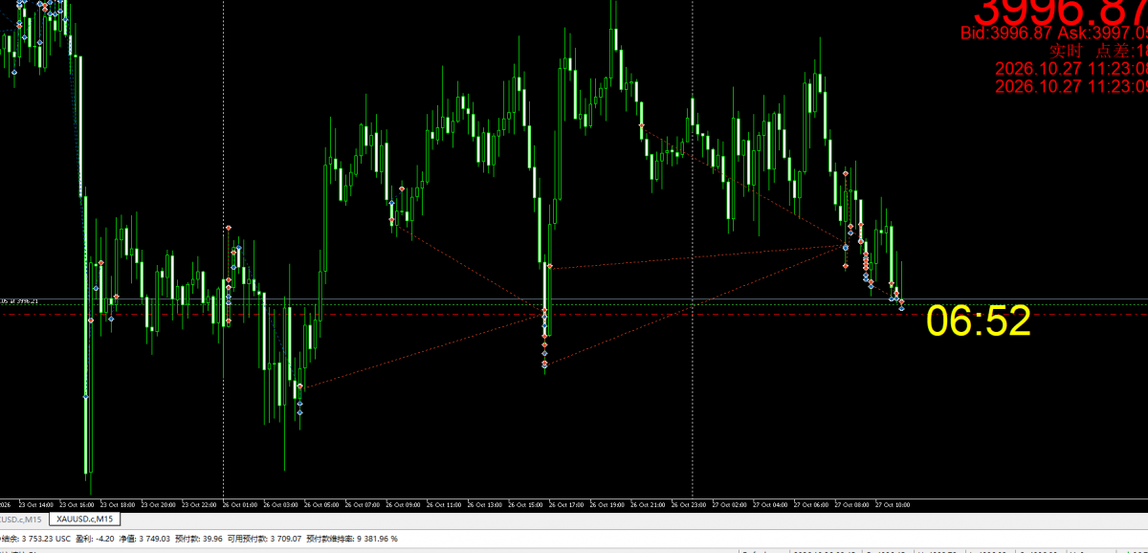Viewport: 1148px width, 553px height.
Task: Switch to the XAUUSD.c,M15 chart tab
Action: 84,519
